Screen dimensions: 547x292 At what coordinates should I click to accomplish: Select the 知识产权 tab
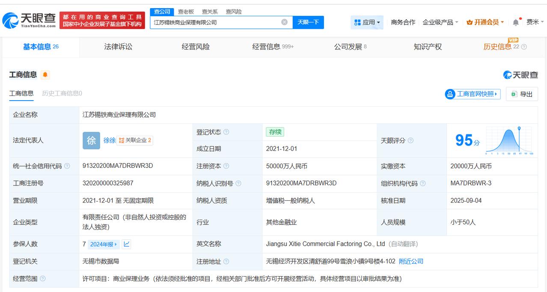coord(428,47)
